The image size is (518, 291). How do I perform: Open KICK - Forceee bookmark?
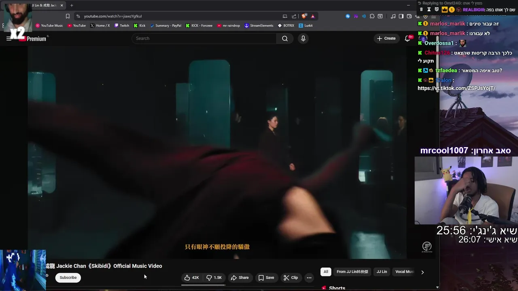[199, 25]
